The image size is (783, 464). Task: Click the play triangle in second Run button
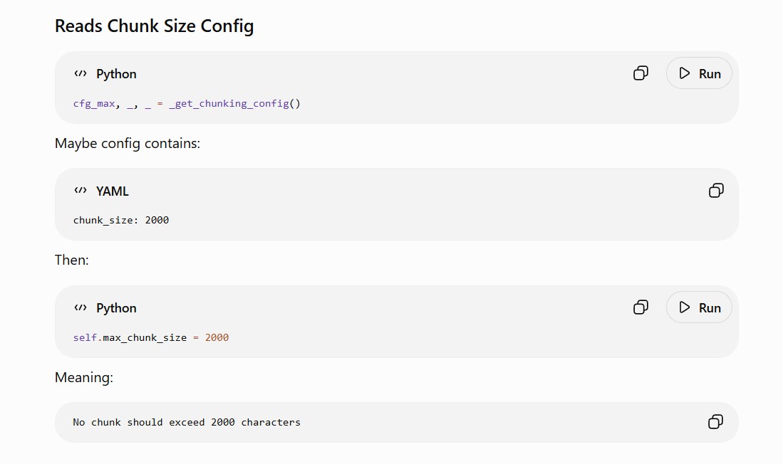click(x=685, y=307)
